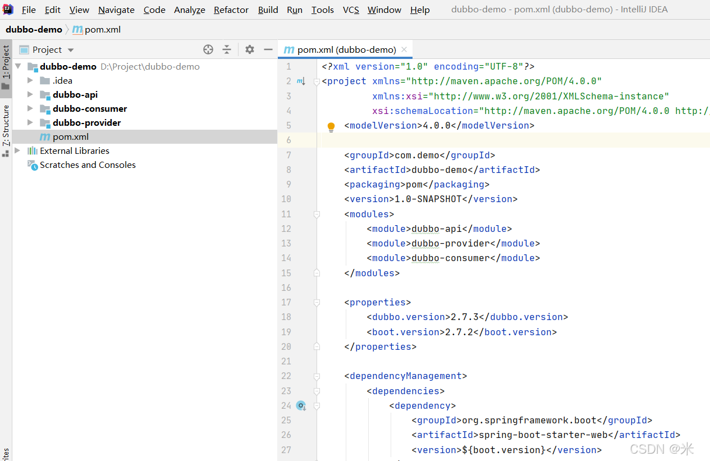Click pom.xml breadcrumb in navigation bar
The height and width of the screenshot is (461, 710).
[97, 29]
